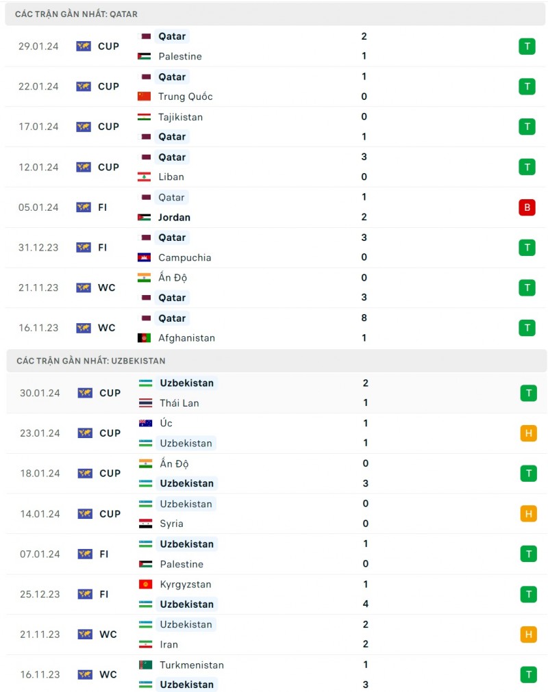Click the 8 goals score for Qatar
The width and height of the screenshot is (548, 692).
coord(364,318)
